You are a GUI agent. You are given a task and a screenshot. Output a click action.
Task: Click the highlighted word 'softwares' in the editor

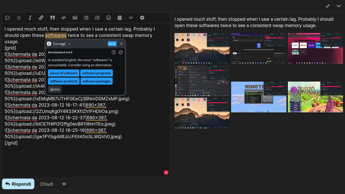point(56,35)
